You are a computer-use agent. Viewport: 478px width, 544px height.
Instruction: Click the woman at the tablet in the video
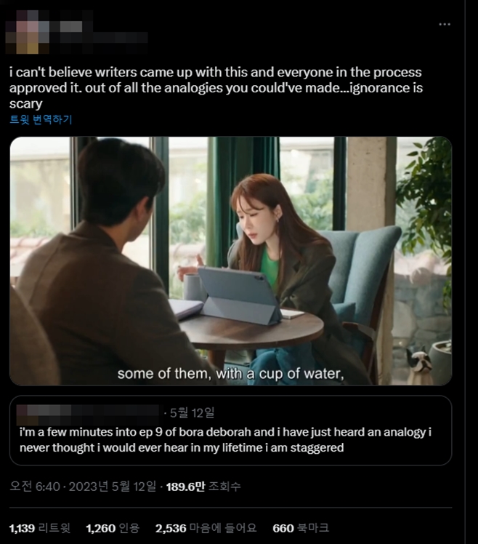(x=278, y=264)
